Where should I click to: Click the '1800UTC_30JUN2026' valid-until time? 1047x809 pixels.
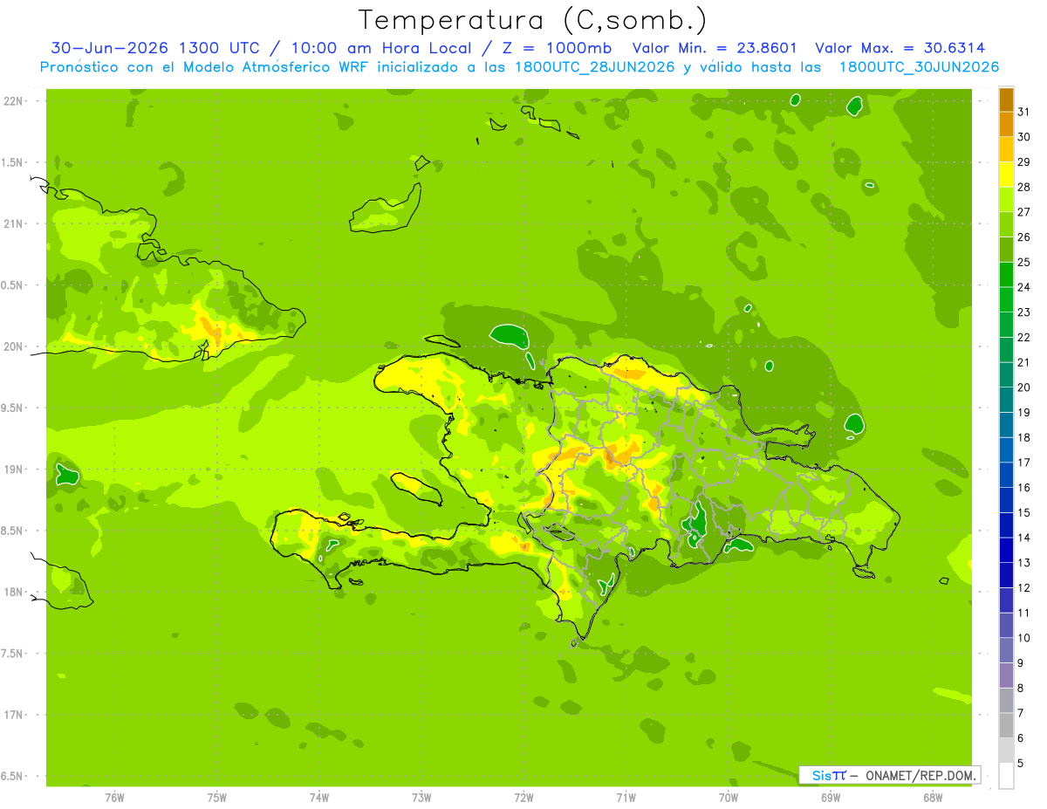pyautogui.click(x=919, y=67)
